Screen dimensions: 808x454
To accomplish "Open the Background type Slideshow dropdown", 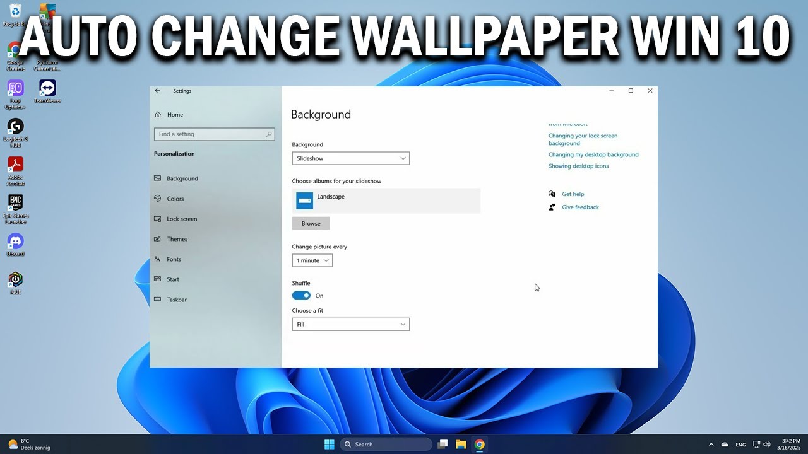I will pos(351,158).
